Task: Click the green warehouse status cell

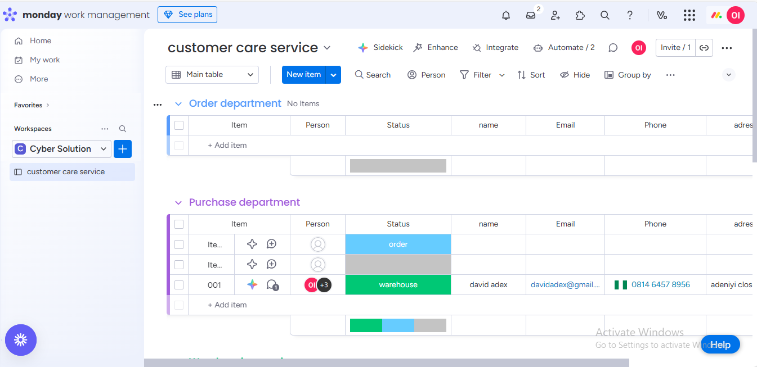Action: click(398, 285)
